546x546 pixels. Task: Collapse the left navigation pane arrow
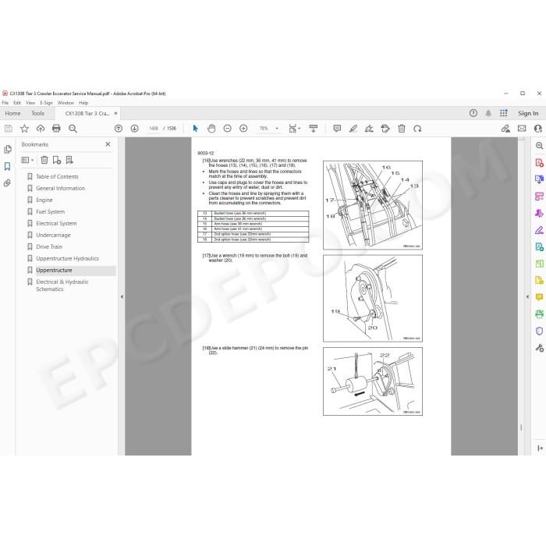click(x=122, y=296)
